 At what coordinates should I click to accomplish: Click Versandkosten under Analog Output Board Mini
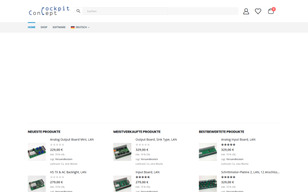tap(64, 159)
